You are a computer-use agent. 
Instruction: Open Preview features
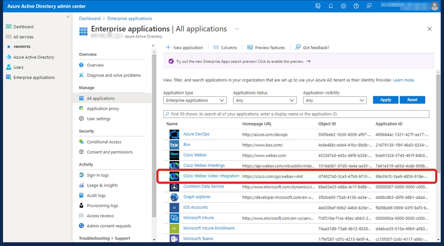[x=266, y=47]
